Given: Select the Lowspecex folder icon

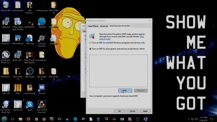Looking at the screenshot, I should click(42, 56).
